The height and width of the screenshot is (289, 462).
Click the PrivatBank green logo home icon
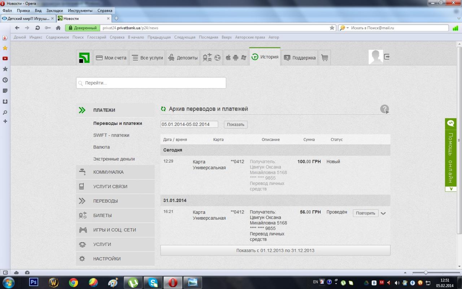(84, 58)
